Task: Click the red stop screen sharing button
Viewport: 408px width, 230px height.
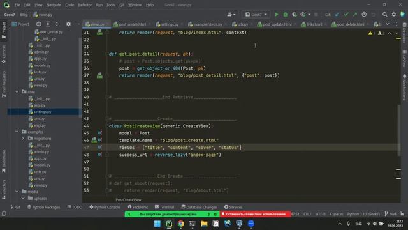Action: click(x=255, y=214)
